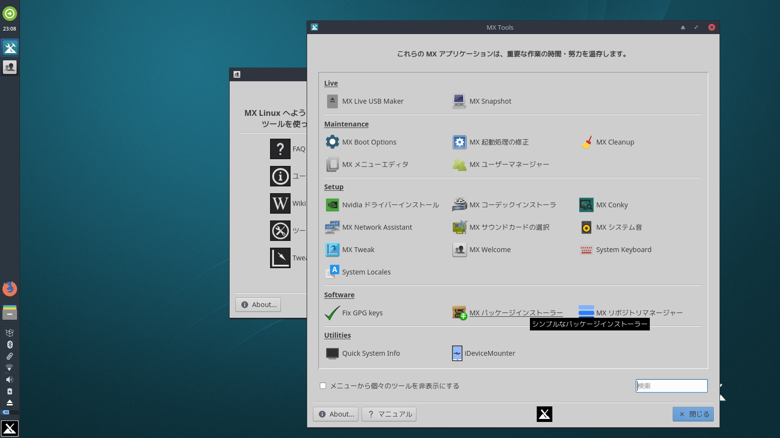This screenshot has width=780, height=438.
Task: Launch MX Tweak
Action: tap(350, 250)
